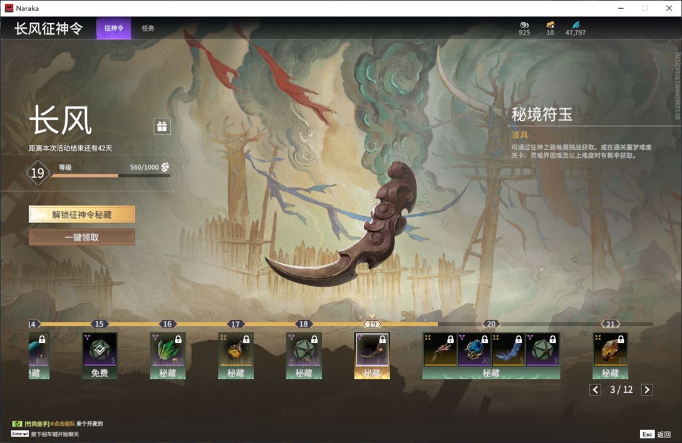Click the 免费 label under level 15 reward
682x443 pixels.
click(100, 373)
